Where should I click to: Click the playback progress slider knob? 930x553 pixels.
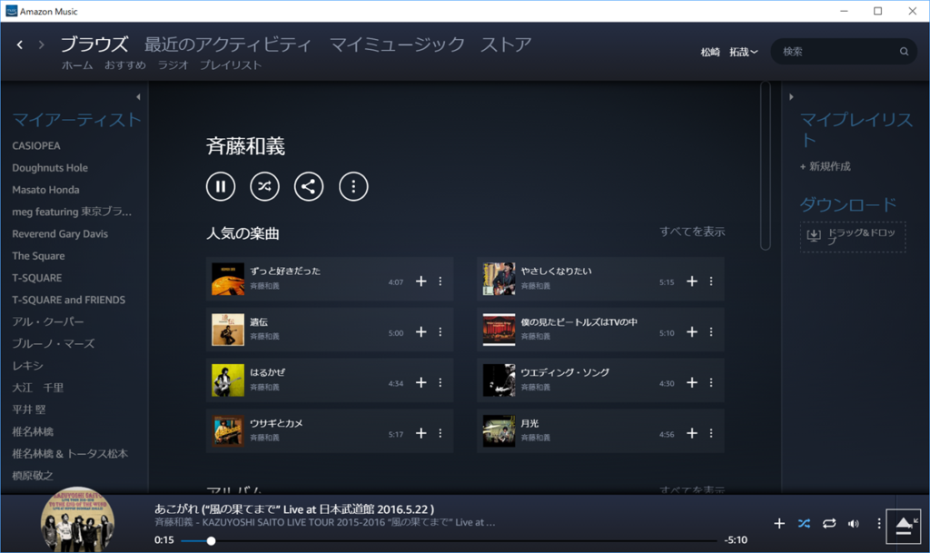[x=211, y=540]
